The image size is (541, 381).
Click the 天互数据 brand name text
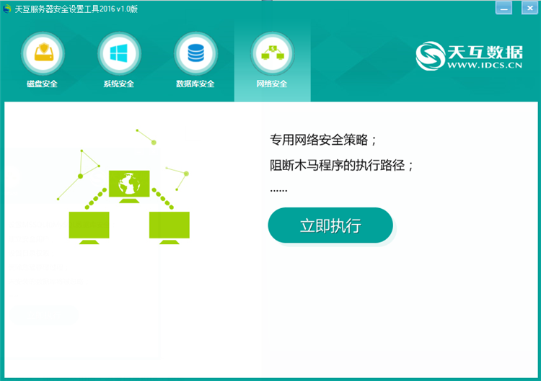(x=485, y=52)
